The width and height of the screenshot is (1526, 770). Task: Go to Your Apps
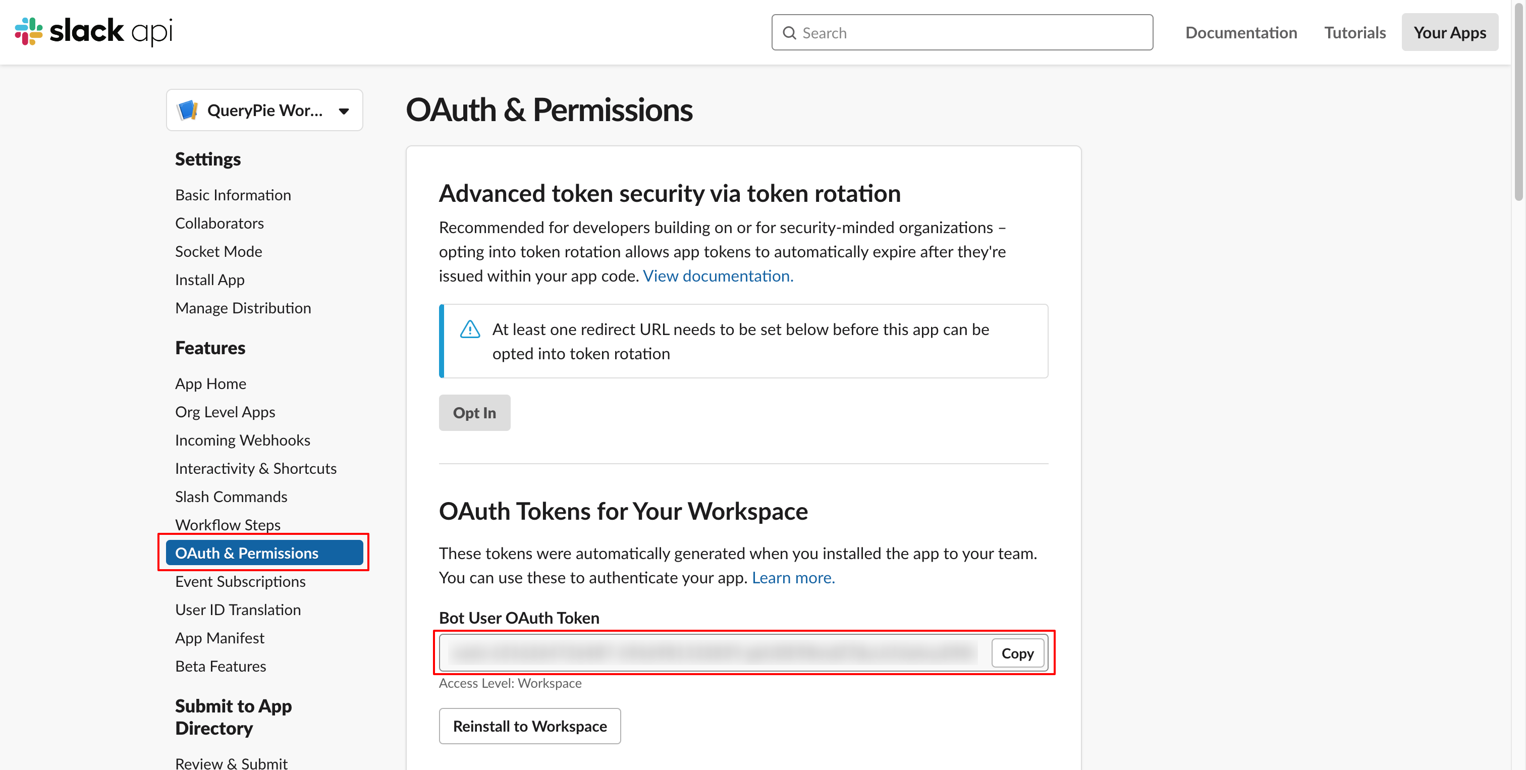(x=1449, y=33)
